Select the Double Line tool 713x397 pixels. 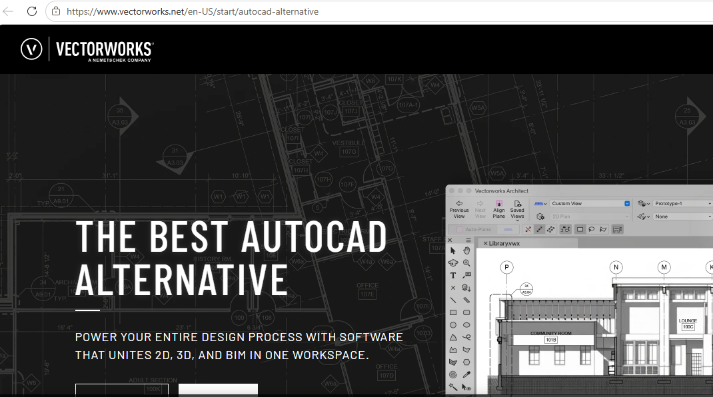coord(466,300)
